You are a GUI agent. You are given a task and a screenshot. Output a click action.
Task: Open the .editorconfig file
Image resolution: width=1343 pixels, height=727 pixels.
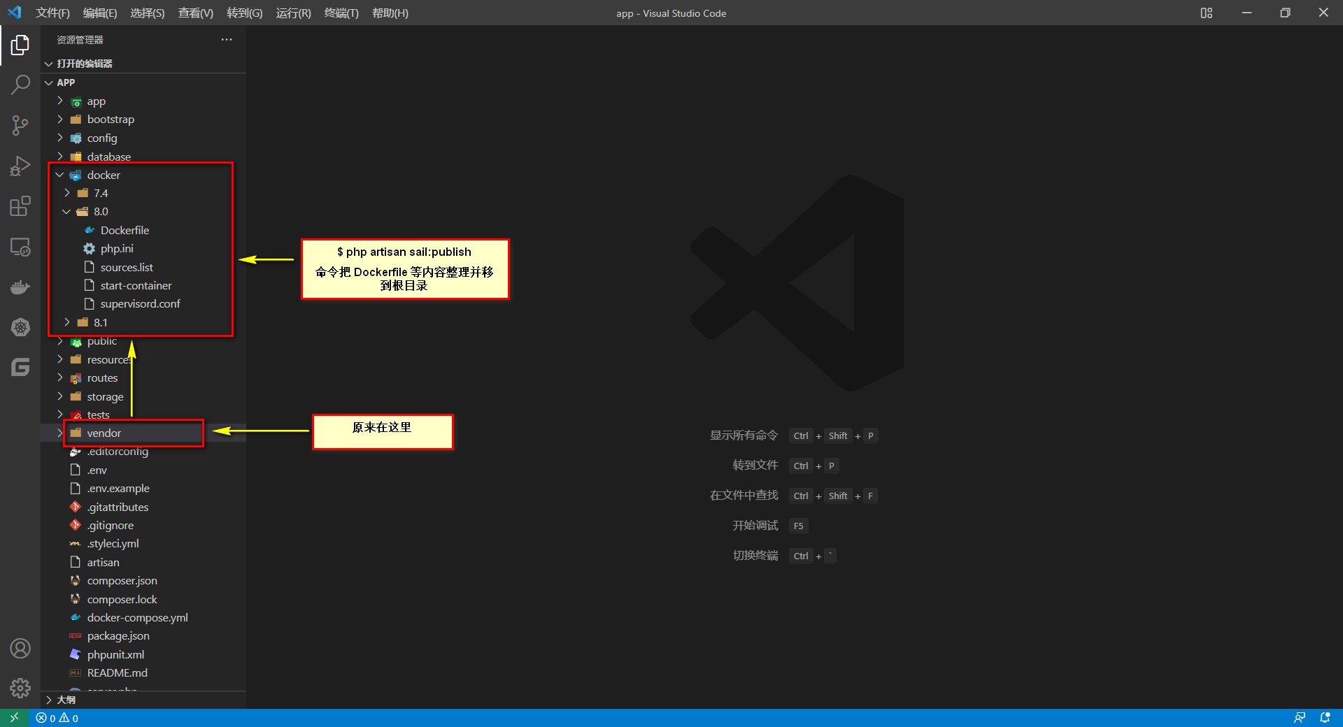point(143,452)
